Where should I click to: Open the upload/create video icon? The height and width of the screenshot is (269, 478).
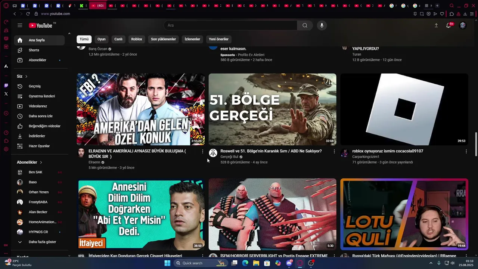[436, 25]
